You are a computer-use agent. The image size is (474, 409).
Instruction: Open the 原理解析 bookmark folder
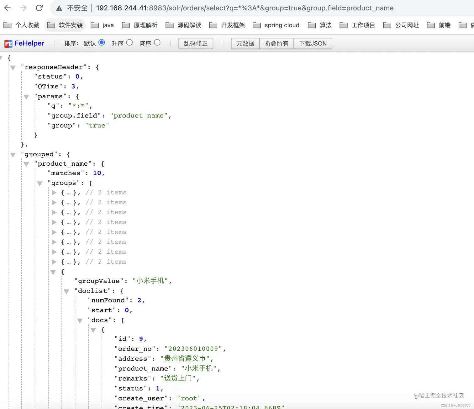140,25
